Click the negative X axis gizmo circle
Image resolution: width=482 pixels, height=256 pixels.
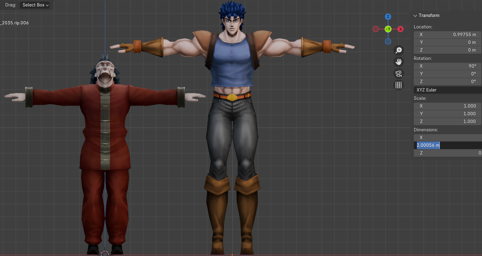(376, 29)
